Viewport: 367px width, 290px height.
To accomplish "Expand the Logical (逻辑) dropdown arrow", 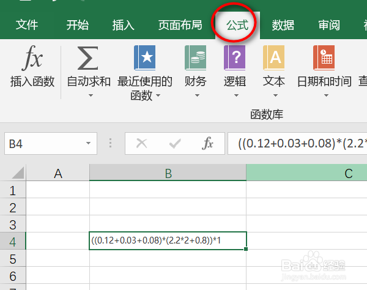I will coord(236,95).
